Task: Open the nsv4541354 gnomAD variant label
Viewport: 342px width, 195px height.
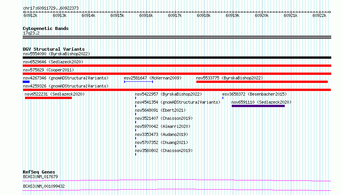Action: coord(178,102)
